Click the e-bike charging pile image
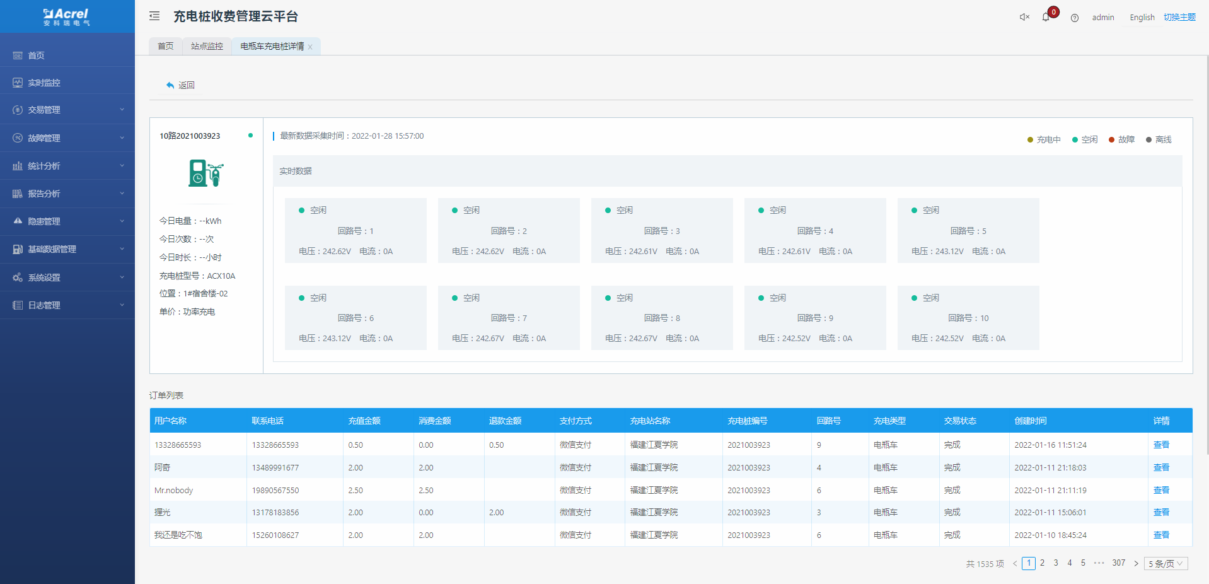This screenshot has width=1209, height=584. click(x=206, y=173)
